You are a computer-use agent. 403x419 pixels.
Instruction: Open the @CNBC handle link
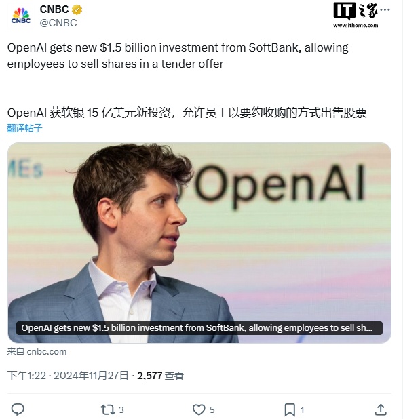tap(58, 23)
